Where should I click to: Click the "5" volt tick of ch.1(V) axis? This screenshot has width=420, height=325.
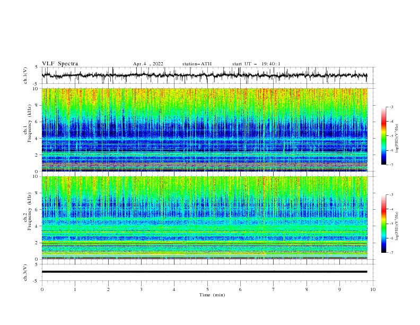(37, 67)
